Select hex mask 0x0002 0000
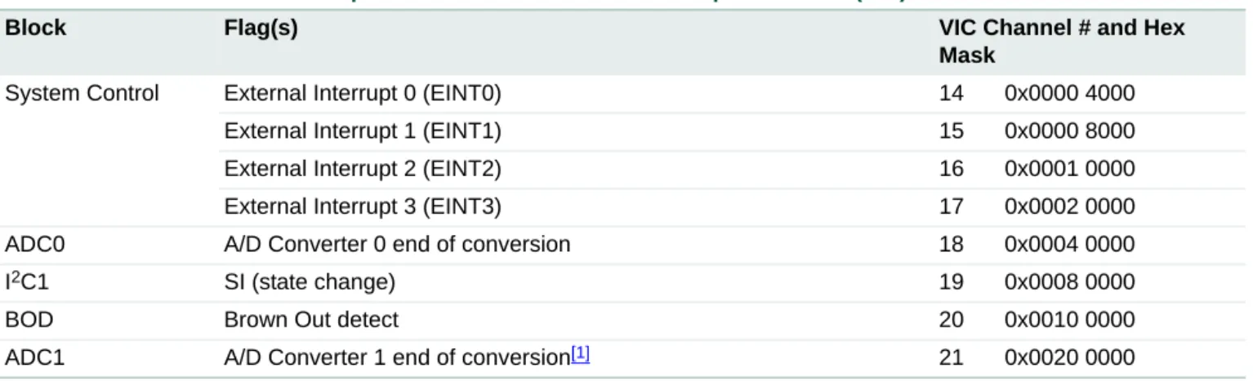The width and height of the screenshot is (1253, 381). 1069,206
